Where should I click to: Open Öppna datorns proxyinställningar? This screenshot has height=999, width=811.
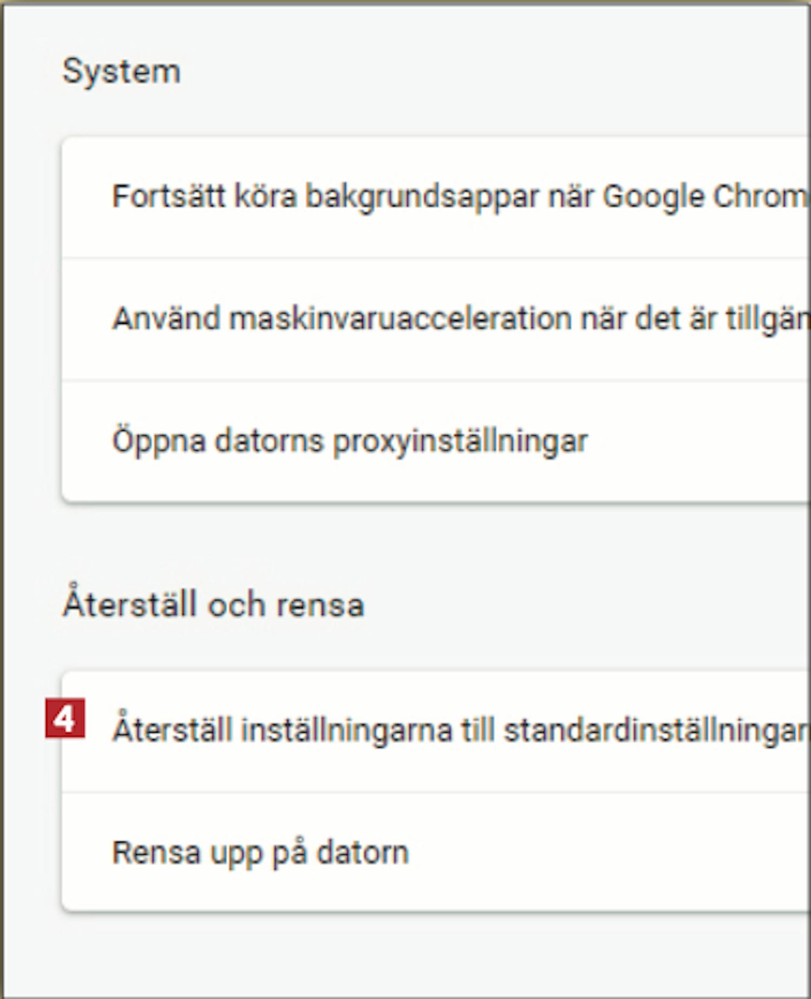click(x=349, y=441)
